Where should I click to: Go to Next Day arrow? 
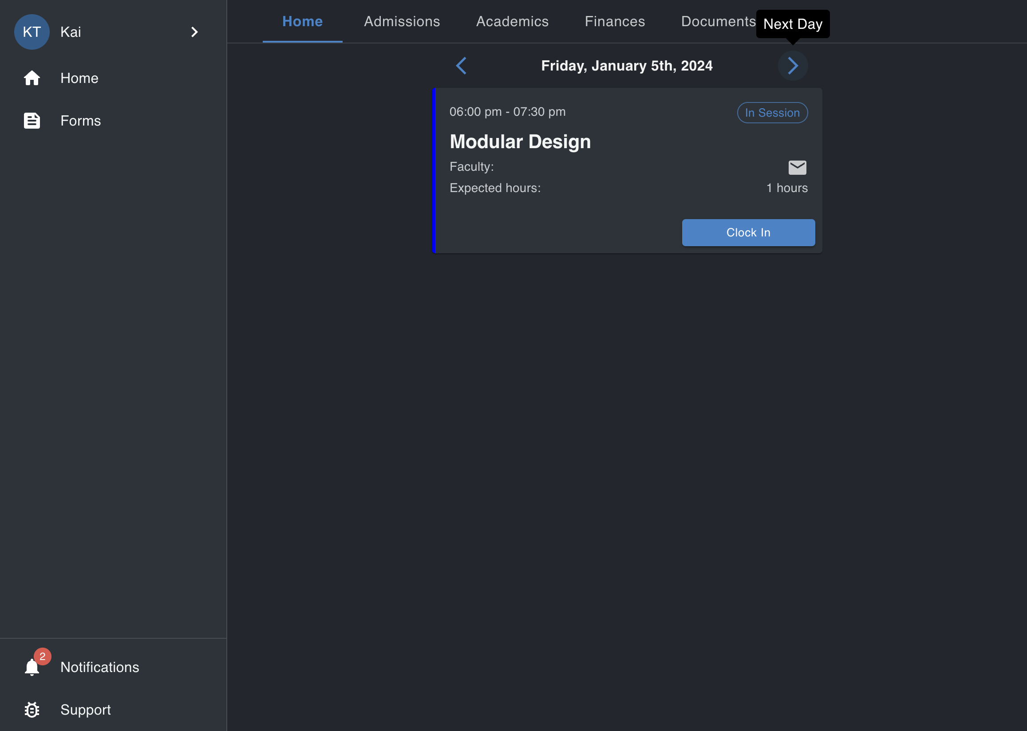tap(792, 66)
